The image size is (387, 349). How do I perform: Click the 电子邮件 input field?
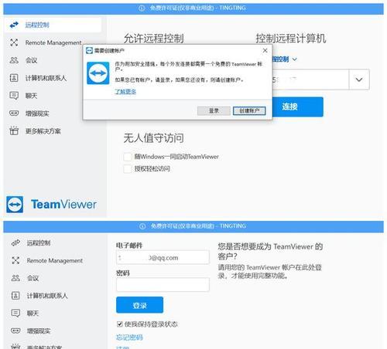(x=163, y=257)
